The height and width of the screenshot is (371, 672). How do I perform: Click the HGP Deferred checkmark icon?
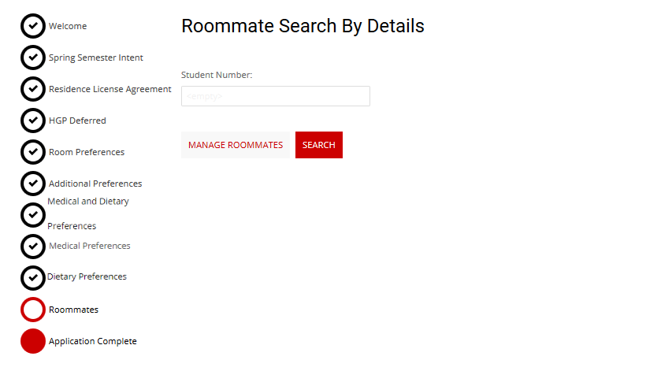point(32,121)
